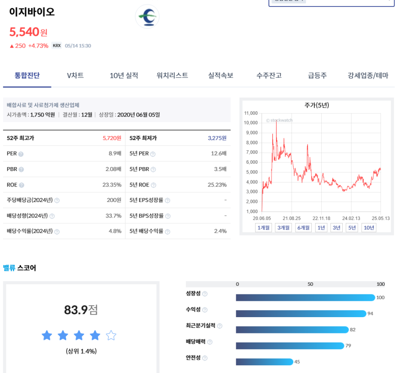This screenshot has width=402, height=373.
Task: Show help for 5년 배당수익률
Action: [167, 232]
